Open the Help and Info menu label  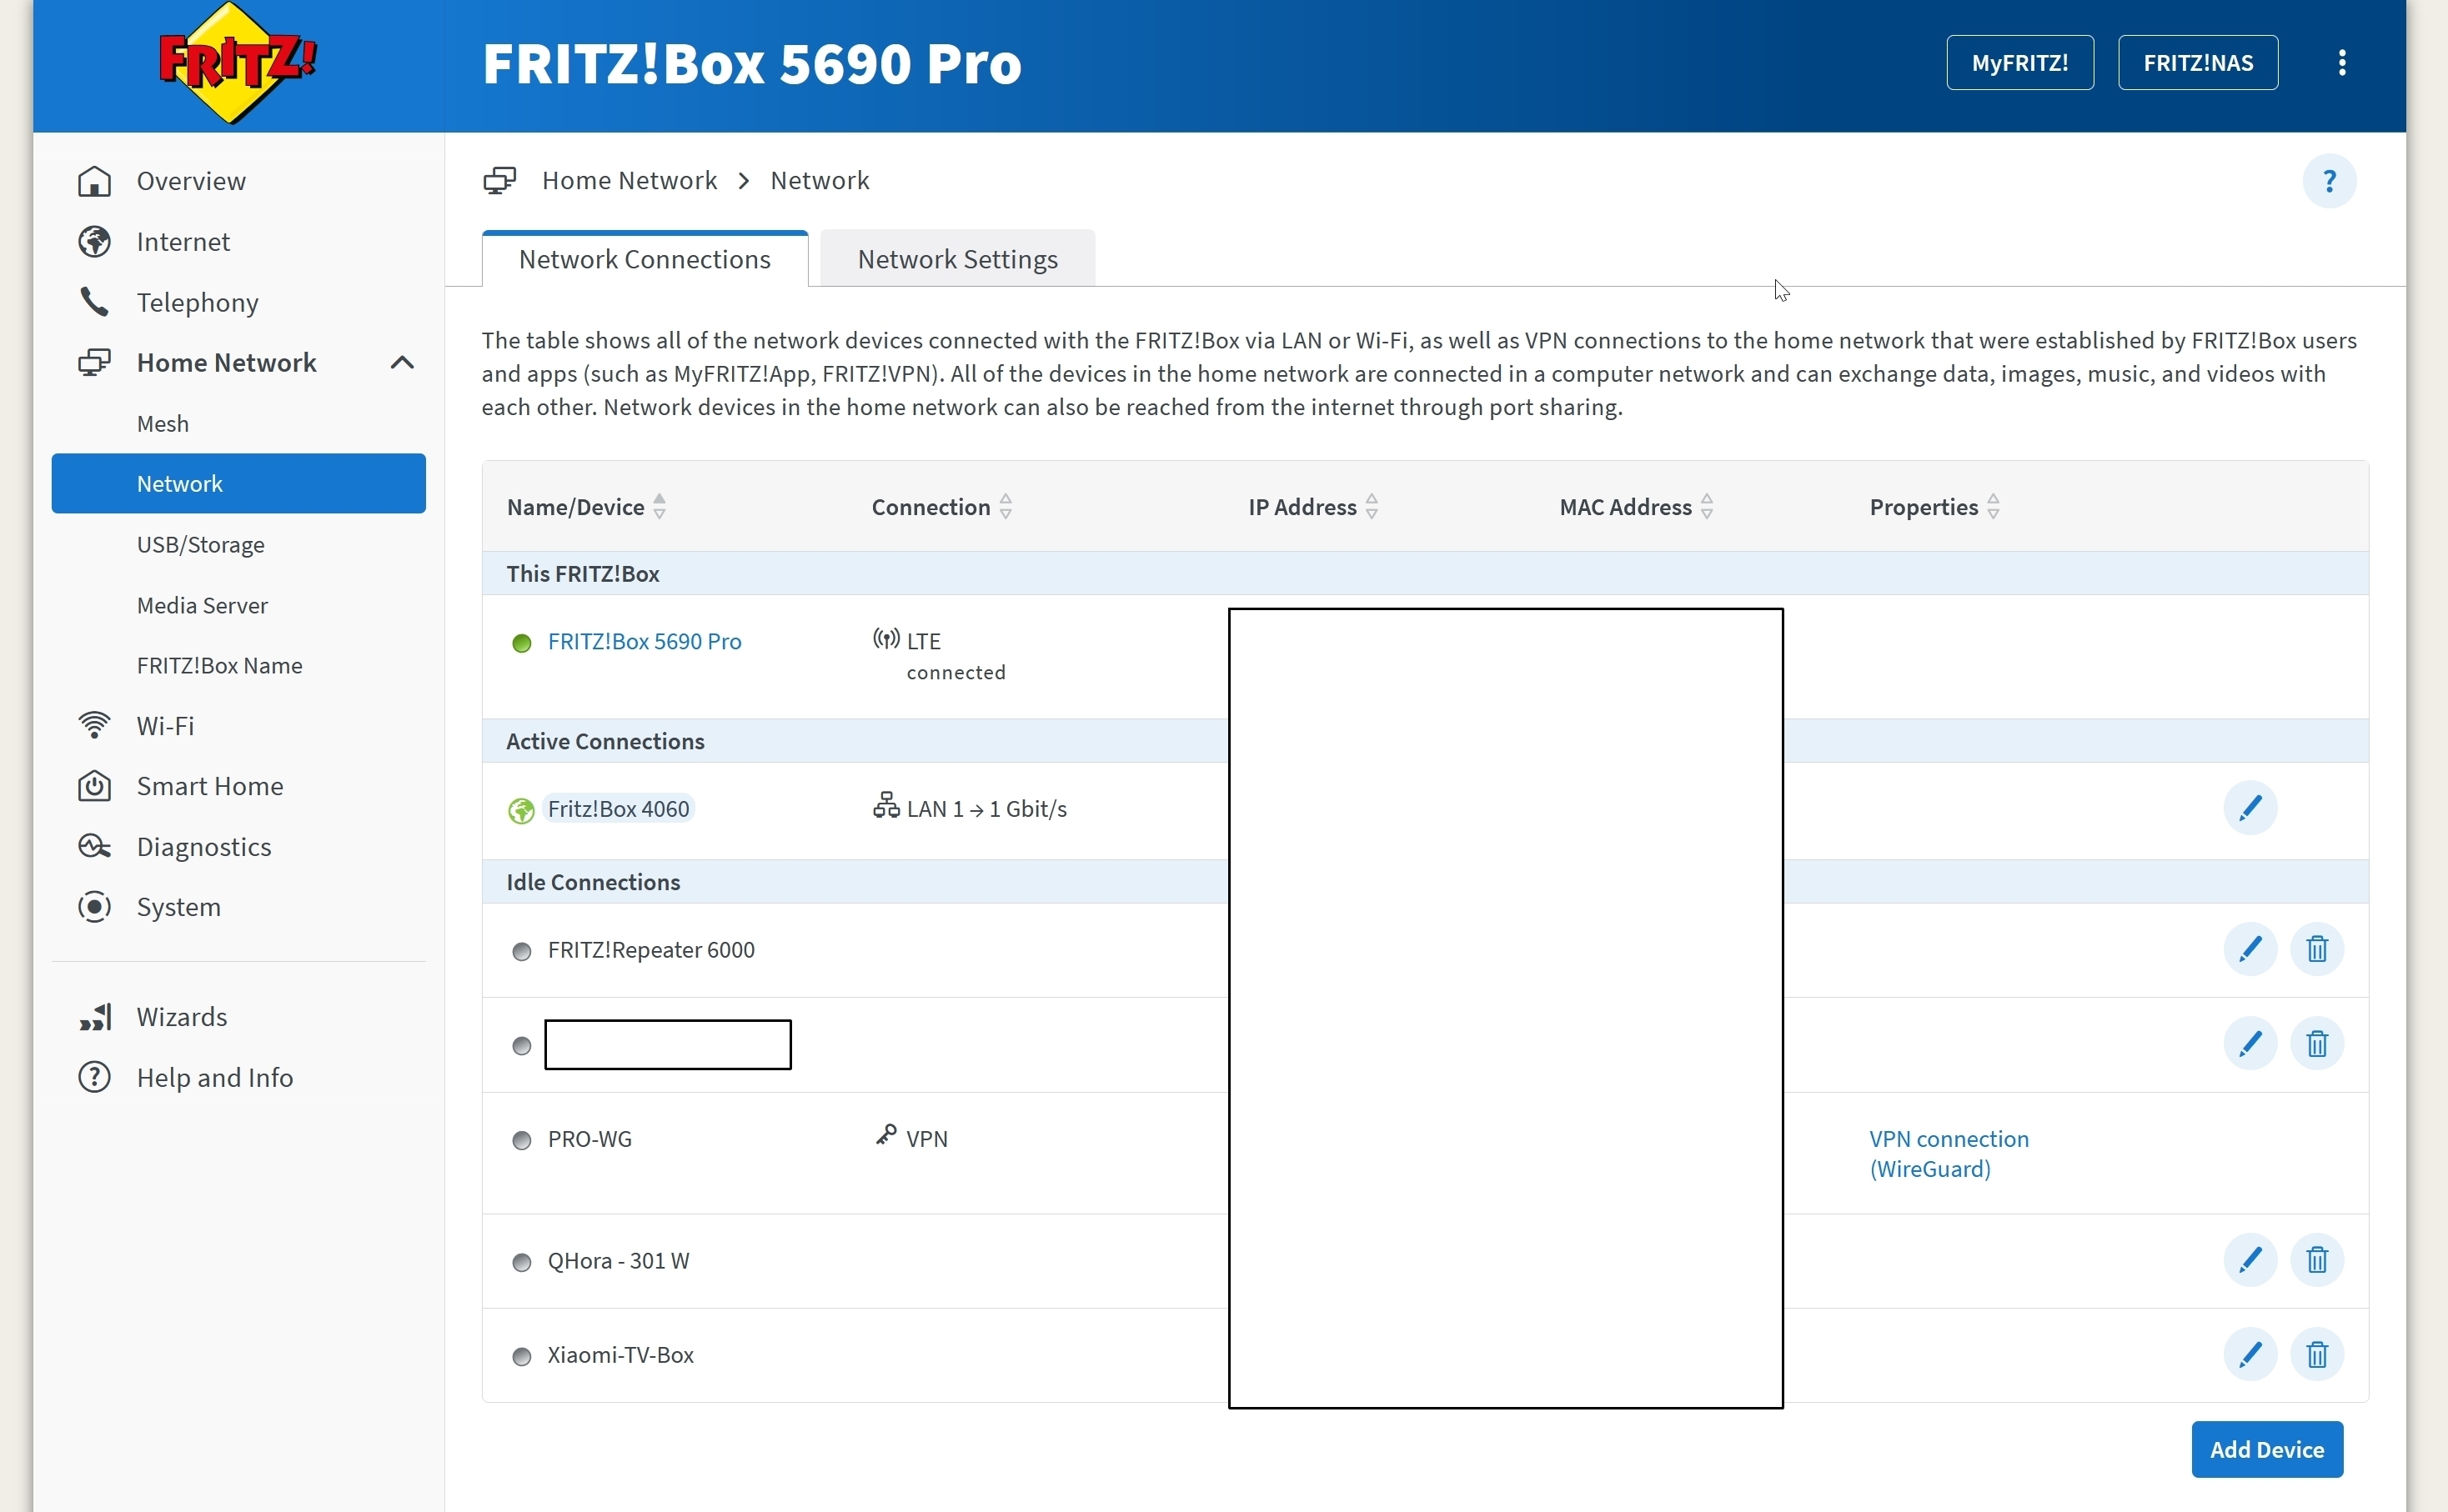click(x=215, y=1078)
